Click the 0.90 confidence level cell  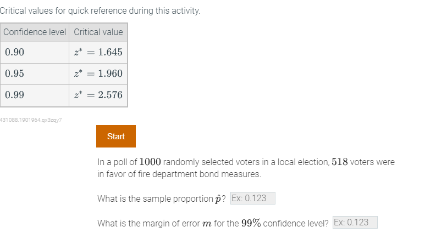point(35,53)
